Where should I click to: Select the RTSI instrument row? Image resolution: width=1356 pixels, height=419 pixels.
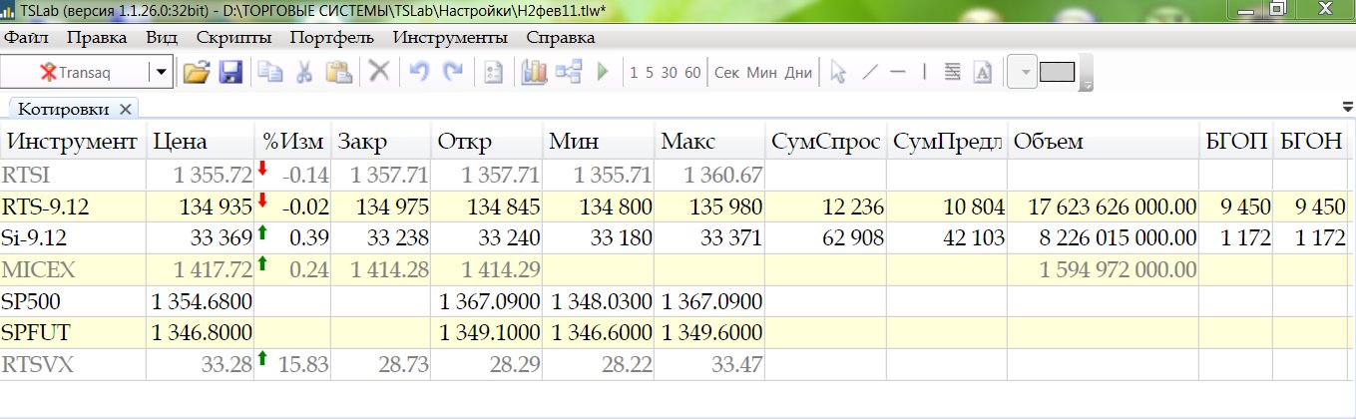pos(675,176)
